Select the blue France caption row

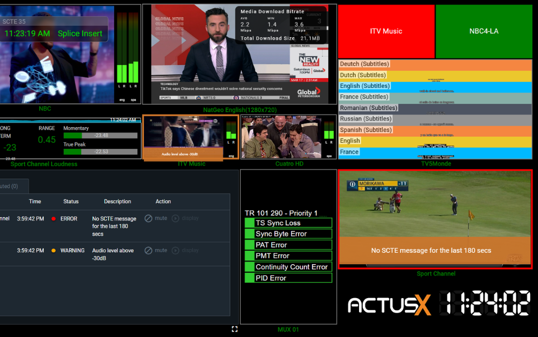pyautogui.click(x=435, y=152)
